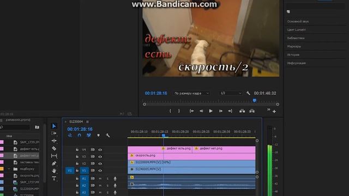Open Program Monitor wrench settings
The height and width of the screenshot is (196, 349).
[x=248, y=93]
